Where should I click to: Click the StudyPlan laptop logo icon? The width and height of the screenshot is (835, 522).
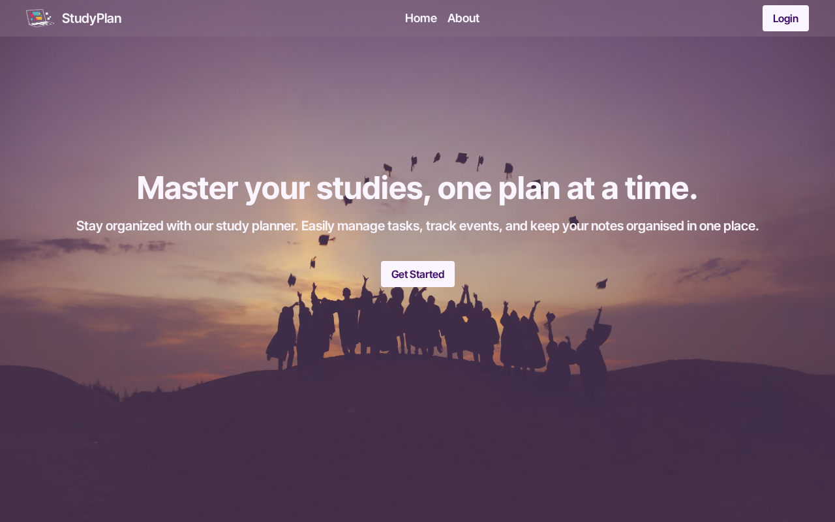coord(40,18)
